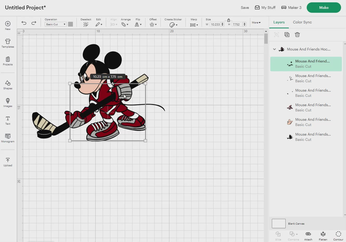The width and height of the screenshot is (346, 242).
Task: Click the gray operation color swatch
Action: click(71, 24)
